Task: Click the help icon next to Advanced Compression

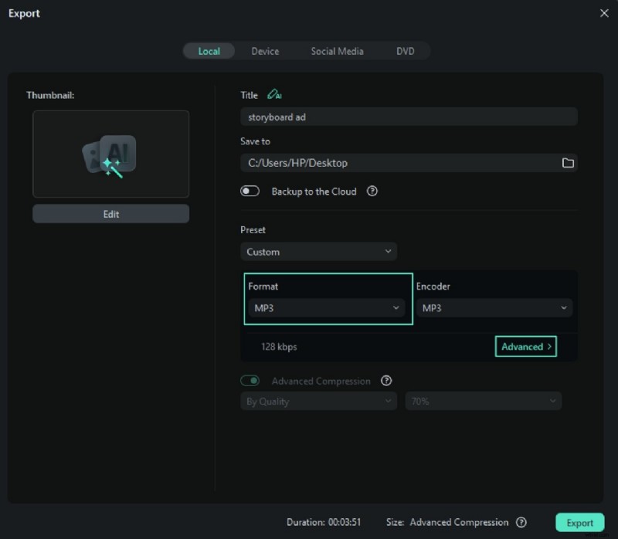Action: (x=386, y=381)
